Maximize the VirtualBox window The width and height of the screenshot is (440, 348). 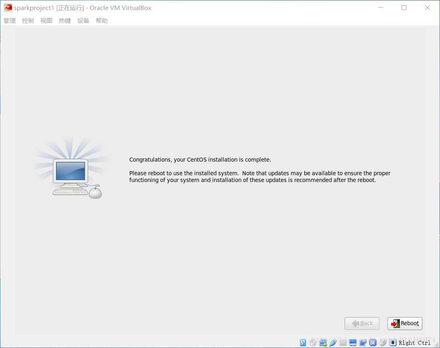pos(404,8)
